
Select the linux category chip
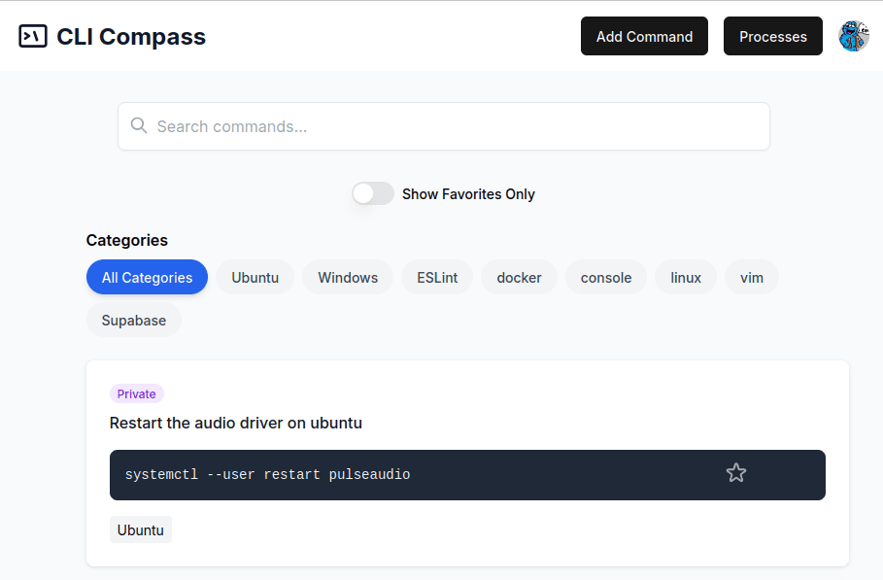click(x=685, y=277)
